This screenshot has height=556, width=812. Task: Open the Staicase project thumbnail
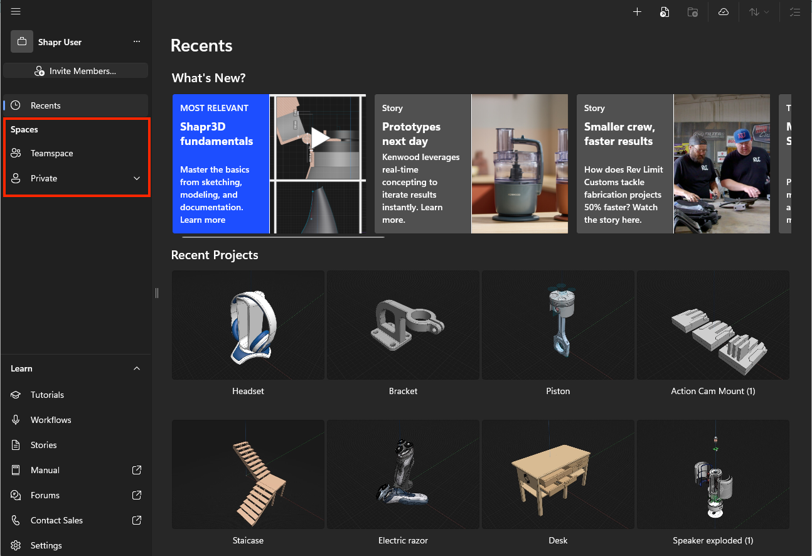click(248, 474)
